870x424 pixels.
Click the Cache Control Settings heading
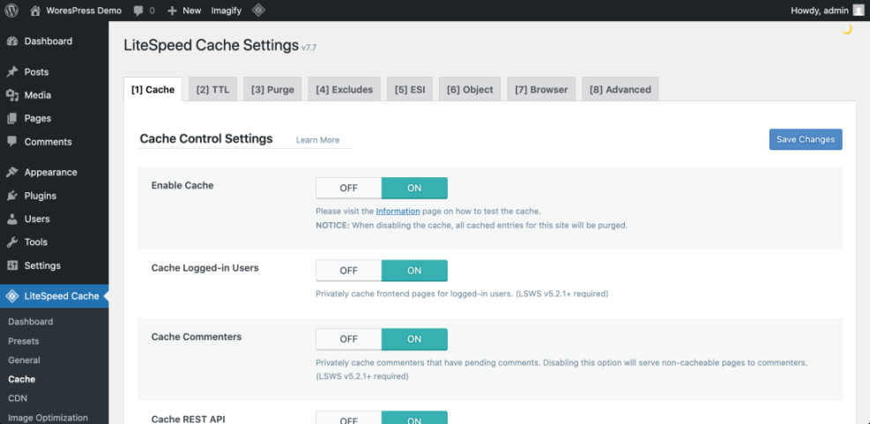tap(206, 138)
